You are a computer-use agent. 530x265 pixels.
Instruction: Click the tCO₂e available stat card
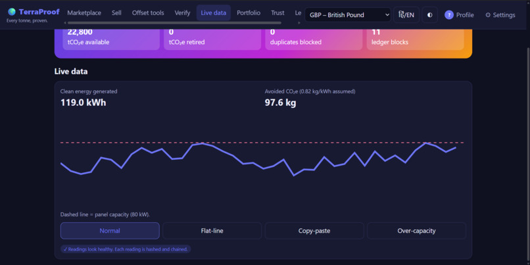(x=111, y=39)
